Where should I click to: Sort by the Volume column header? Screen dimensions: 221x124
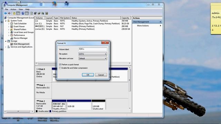(x=40, y=18)
